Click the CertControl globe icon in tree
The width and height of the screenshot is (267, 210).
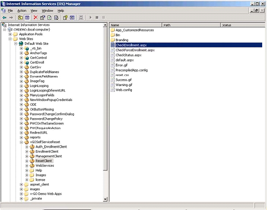(x=27, y=58)
